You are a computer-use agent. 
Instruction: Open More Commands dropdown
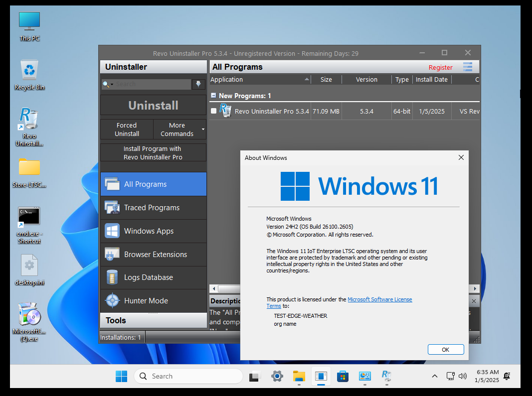[180, 130]
